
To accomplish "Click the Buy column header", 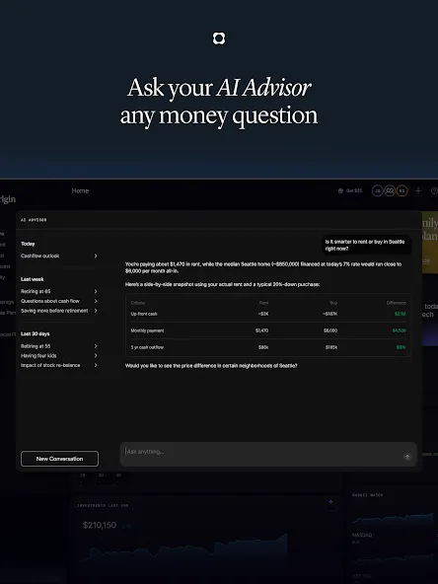I will 333,303.
